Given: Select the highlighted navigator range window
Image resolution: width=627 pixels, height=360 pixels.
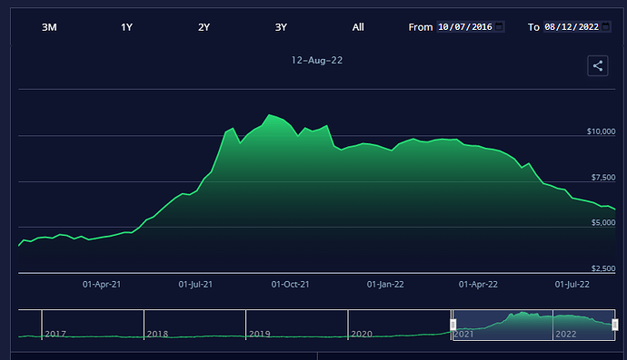Looking at the screenshot, I should [x=533, y=325].
